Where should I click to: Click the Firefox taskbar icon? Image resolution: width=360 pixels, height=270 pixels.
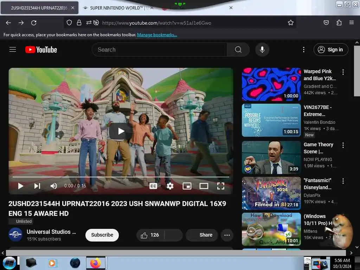coord(96,263)
